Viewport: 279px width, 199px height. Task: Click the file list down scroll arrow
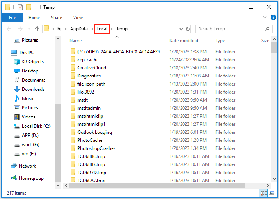(x=274, y=179)
